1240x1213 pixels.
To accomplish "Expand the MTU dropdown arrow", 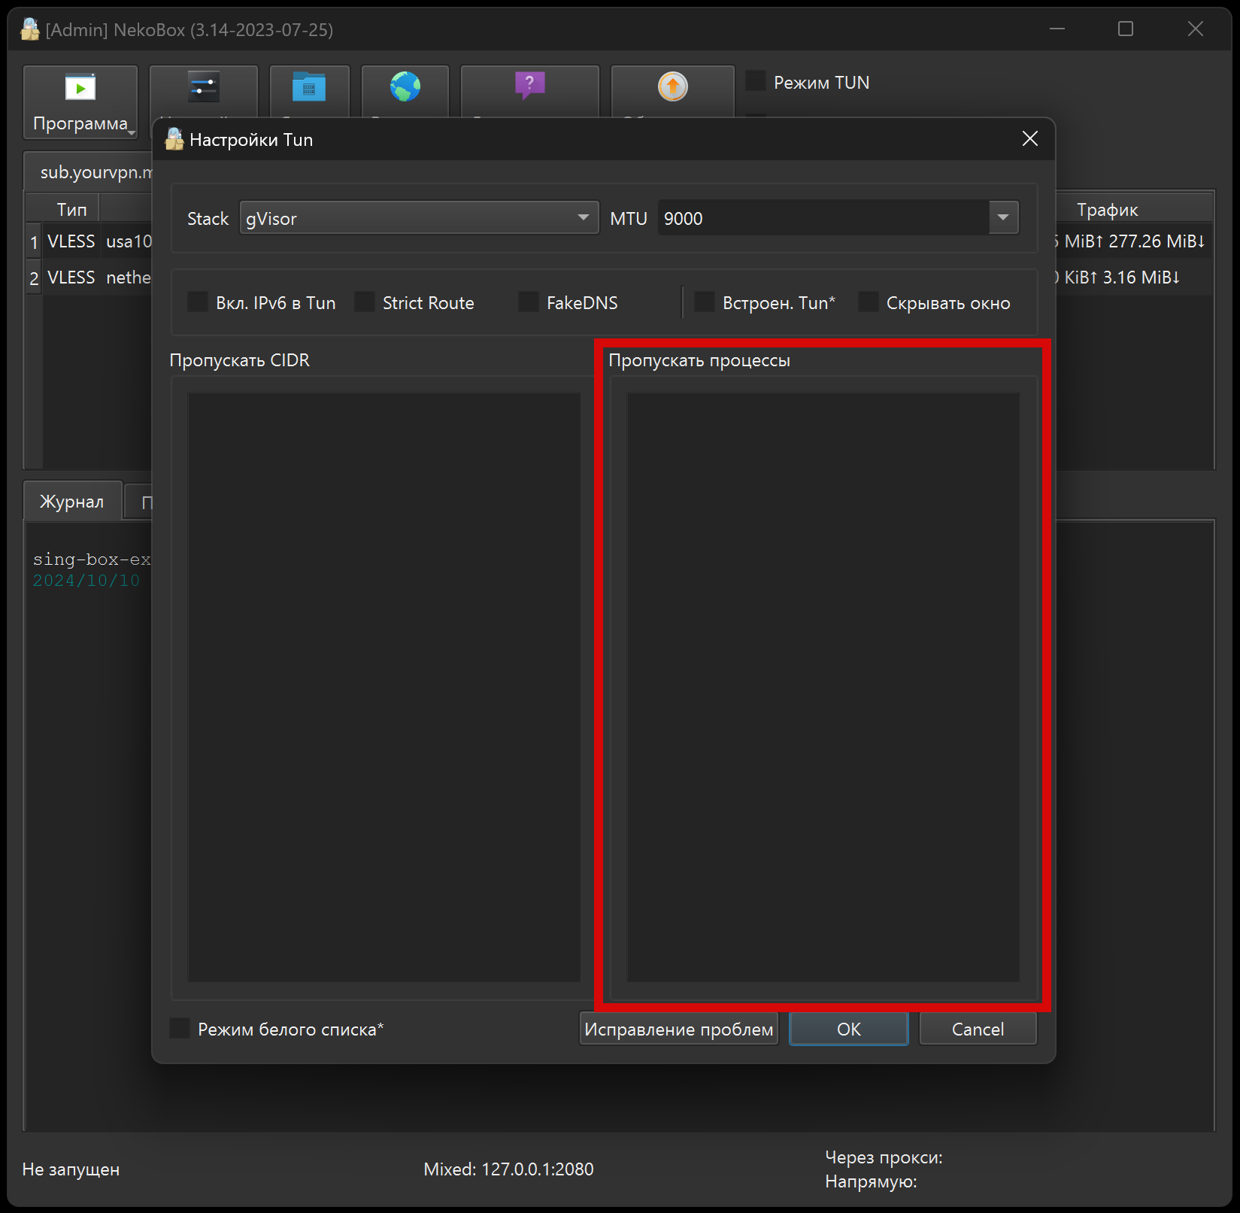I will [1002, 218].
